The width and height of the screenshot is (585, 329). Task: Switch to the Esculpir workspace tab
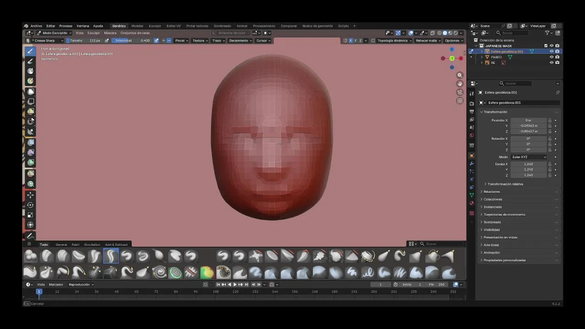tap(155, 26)
